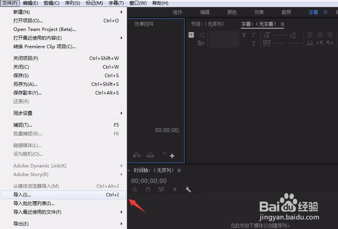Toggle bold text formatting
This screenshot has width=338, height=229.
click(244, 35)
